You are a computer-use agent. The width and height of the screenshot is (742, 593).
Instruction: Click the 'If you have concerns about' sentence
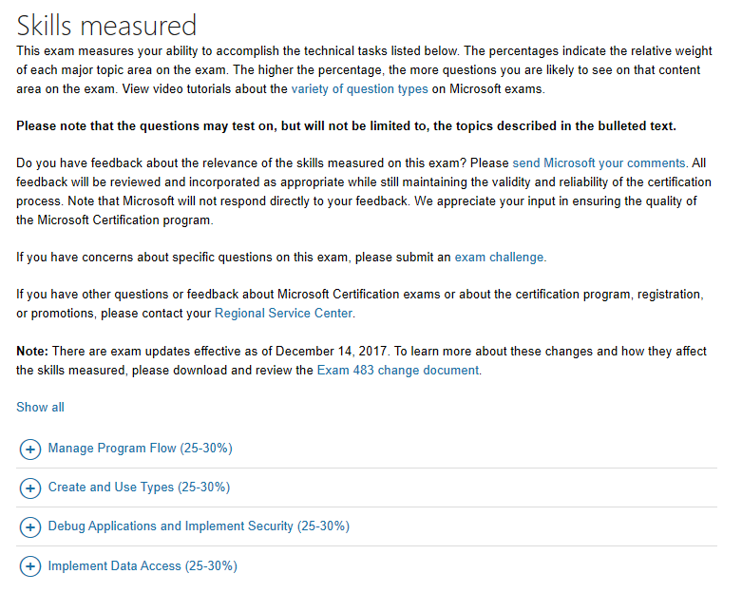[x=281, y=257]
